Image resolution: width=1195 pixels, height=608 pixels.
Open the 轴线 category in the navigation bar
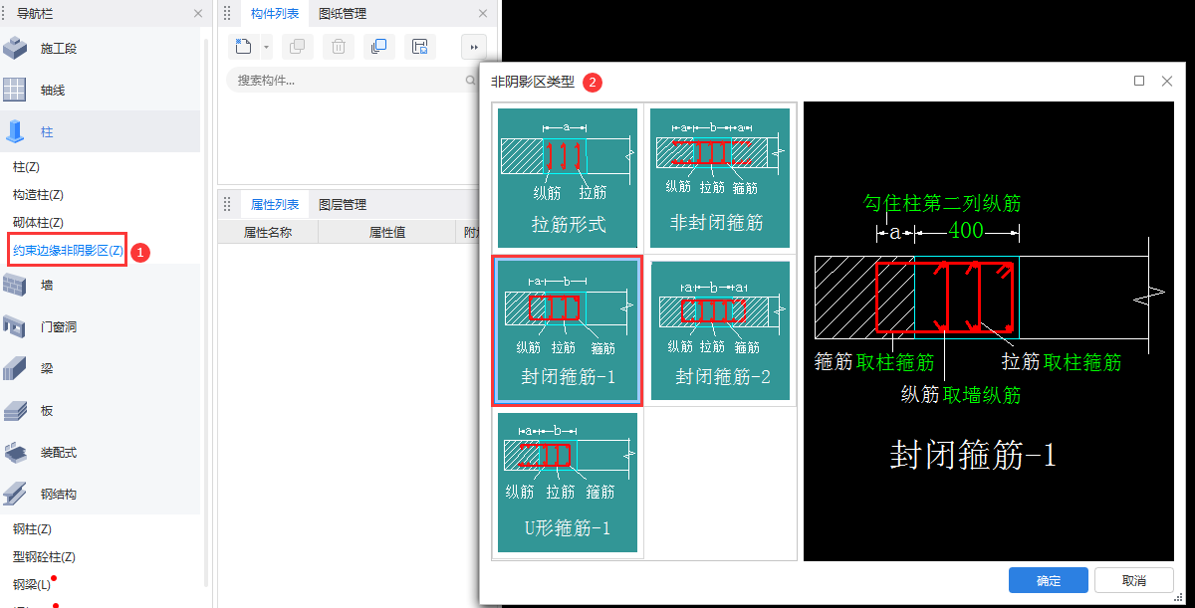click(x=100, y=90)
